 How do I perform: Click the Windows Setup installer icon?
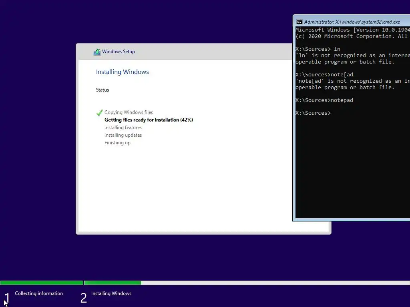coord(97,52)
